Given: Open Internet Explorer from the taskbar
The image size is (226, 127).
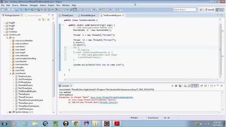Looking at the screenshot, I should pyautogui.click(x=25, y=123).
